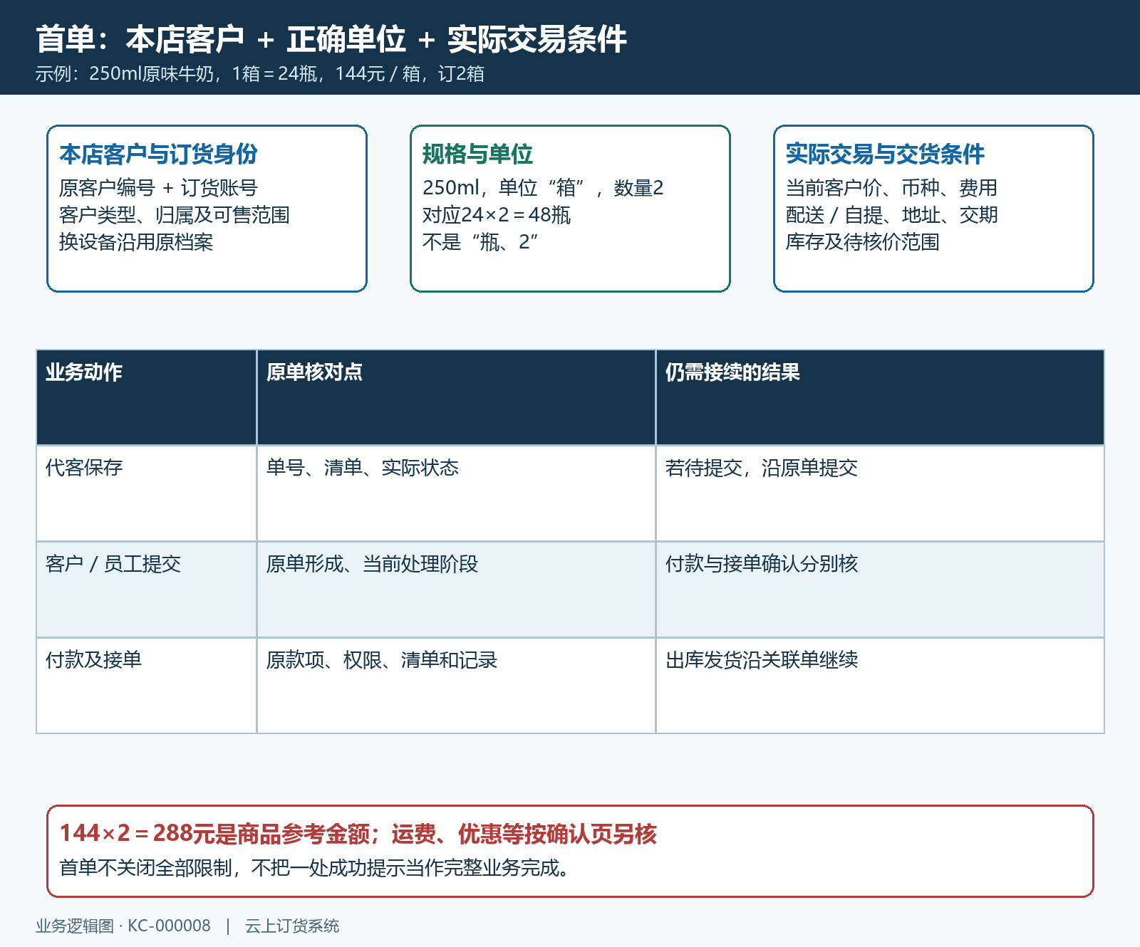Click the footer '业务逻辑图 · KC-000008'
This screenshot has height=947, width=1140.
point(123,926)
